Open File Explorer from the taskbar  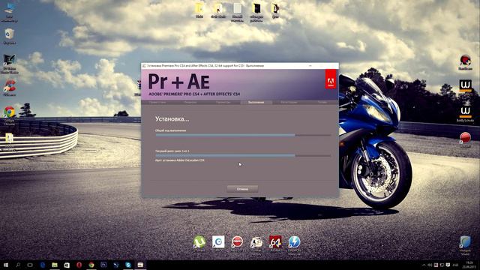[55, 265]
